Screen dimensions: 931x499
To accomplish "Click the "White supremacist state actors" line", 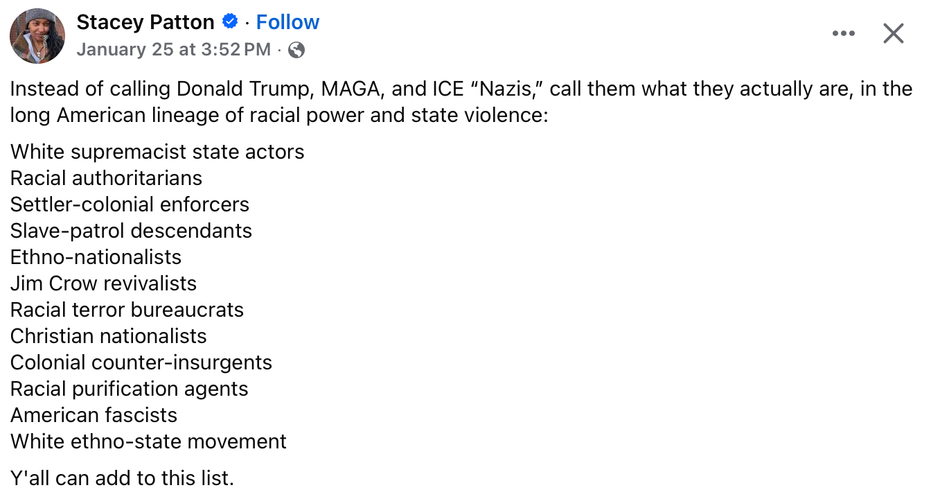I will pyautogui.click(x=157, y=152).
